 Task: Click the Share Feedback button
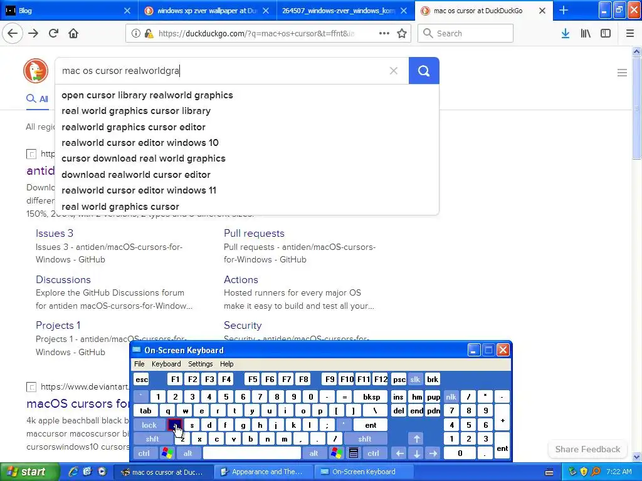click(587, 449)
